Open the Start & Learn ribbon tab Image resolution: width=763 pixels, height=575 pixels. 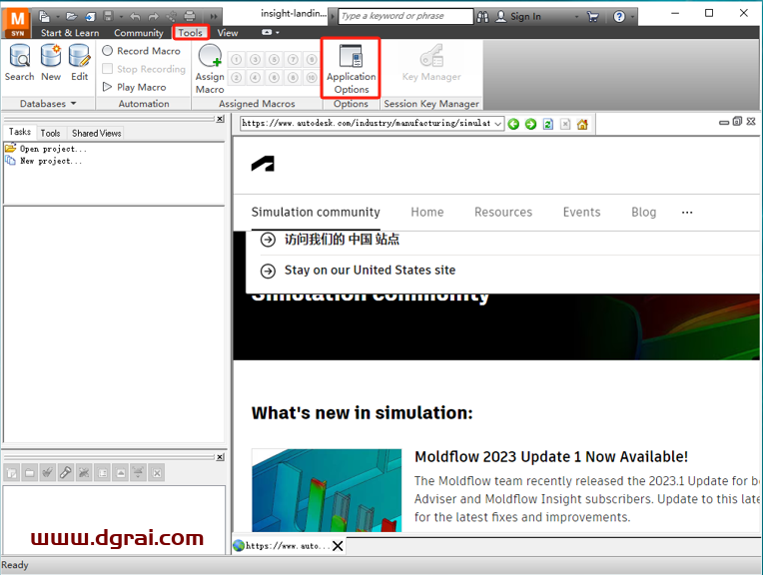pyautogui.click(x=70, y=33)
